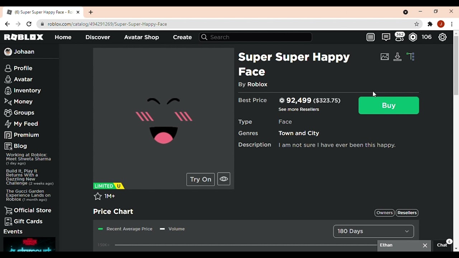459x258 pixels.
Task: Open Avatar Shop in top navigation
Action: pyautogui.click(x=141, y=37)
